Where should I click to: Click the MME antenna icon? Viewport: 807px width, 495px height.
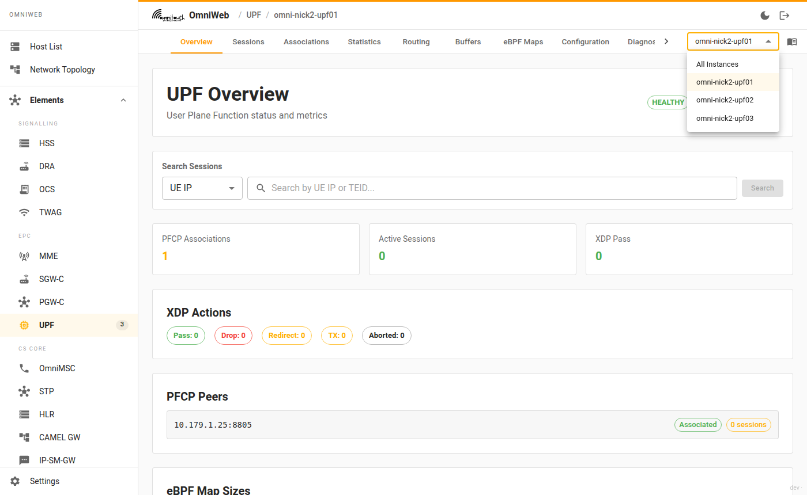point(24,256)
